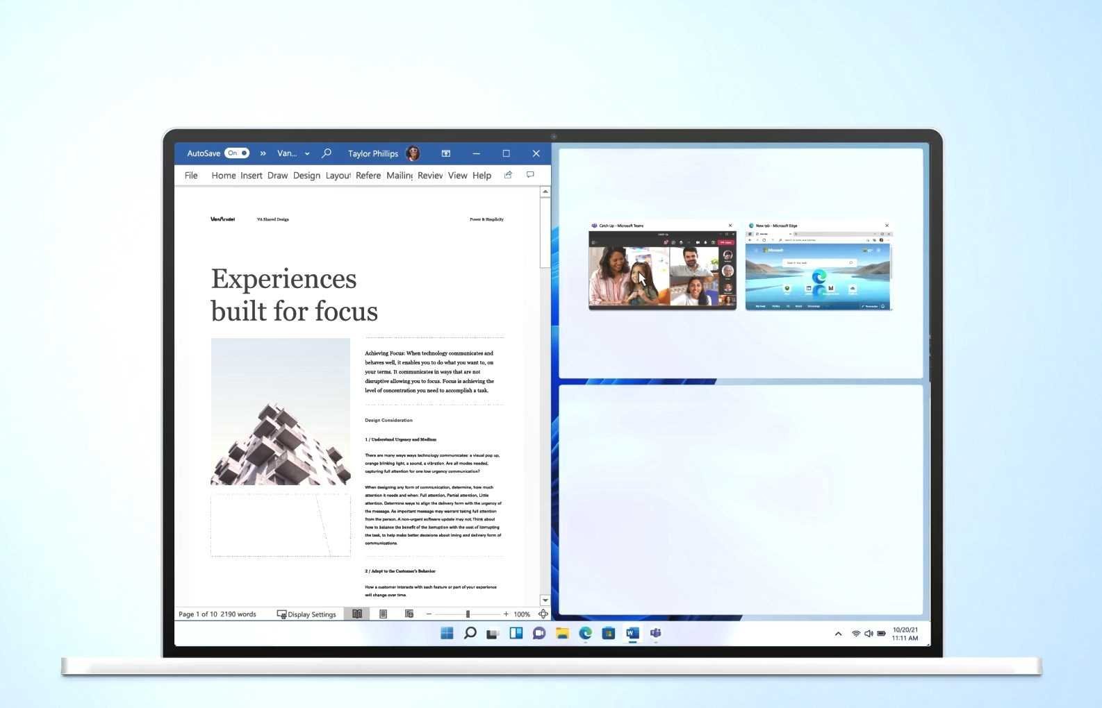Image resolution: width=1102 pixels, height=708 pixels.
Task: Select the Microsoft Teams window thumbnail
Action: click(x=662, y=268)
